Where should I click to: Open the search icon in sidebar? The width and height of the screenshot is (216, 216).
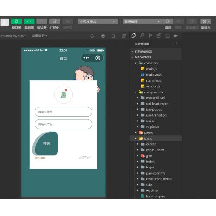(x=142, y=35)
